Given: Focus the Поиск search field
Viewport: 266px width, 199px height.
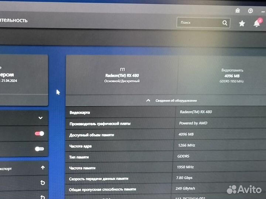Looking at the screenshot, I should click(203, 22).
